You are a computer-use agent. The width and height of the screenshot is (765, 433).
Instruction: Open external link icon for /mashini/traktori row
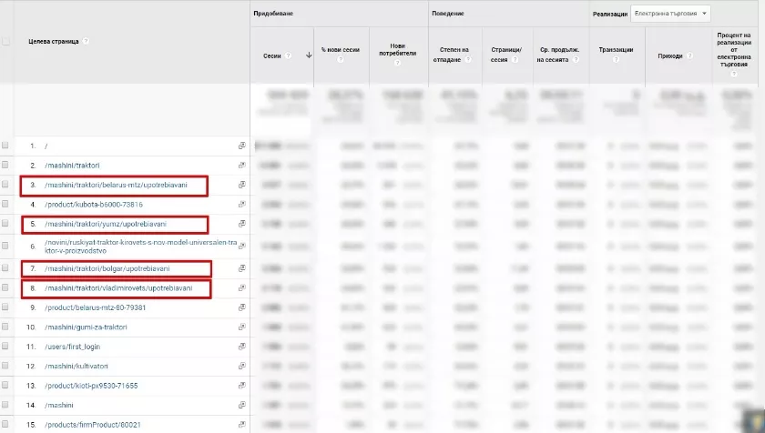point(241,166)
